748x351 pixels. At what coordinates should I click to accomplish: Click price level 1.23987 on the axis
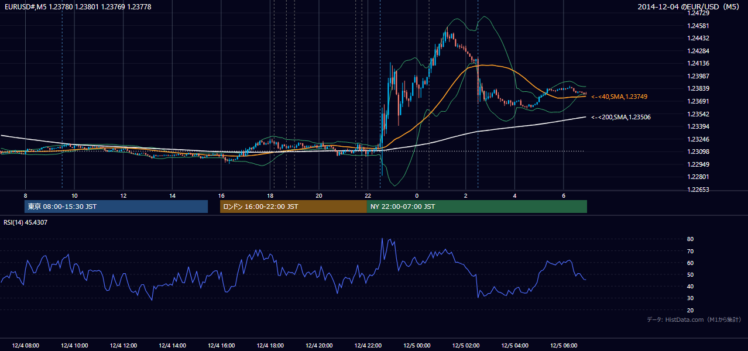(699, 76)
